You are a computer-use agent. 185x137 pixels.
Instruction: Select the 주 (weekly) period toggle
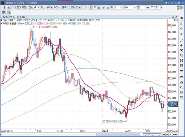coord(95,7)
